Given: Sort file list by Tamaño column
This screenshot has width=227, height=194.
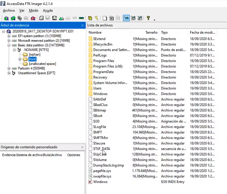Looking at the screenshot, I should coord(145,32).
